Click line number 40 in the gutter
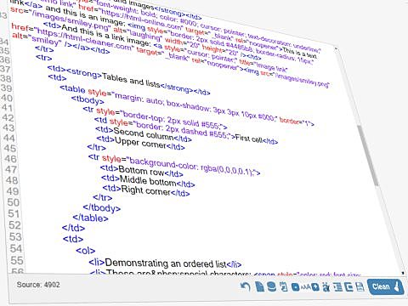The width and height of the screenshot is (408, 306). pyautogui.click(x=6, y=98)
